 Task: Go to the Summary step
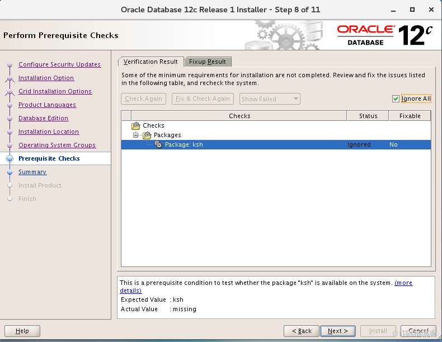(32, 172)
